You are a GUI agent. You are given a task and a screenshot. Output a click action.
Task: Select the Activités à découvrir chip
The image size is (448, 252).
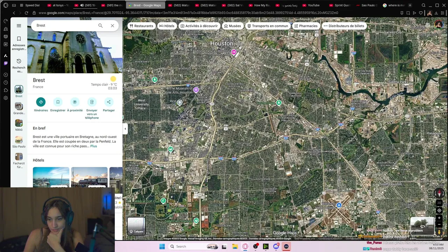(199, 26)
